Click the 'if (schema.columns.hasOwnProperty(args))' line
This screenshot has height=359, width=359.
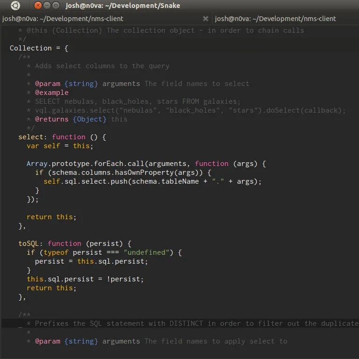point(123,172)
